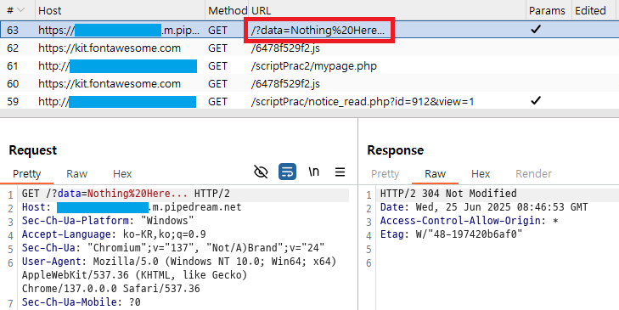
Task: Click the HTTP/2 304 Not Modified status line
Action: pos(448,194)
